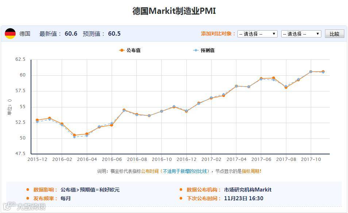The image size is (348, 213).
Task: Click the 57.5 y-axis label
Action: click(20, 91)
